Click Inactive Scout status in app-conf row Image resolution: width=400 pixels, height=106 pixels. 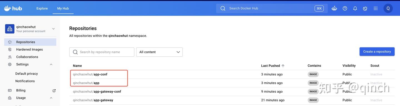[x=376, y=74]
